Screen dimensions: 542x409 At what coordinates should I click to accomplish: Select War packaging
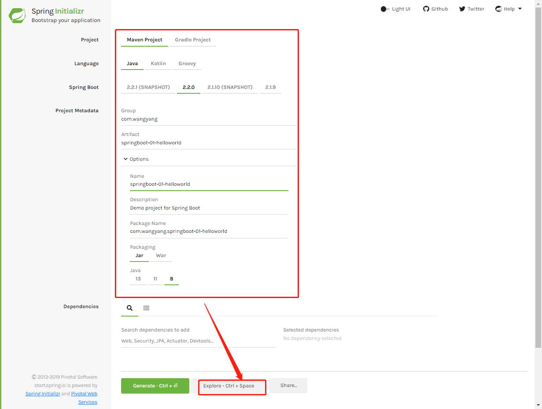161,255
